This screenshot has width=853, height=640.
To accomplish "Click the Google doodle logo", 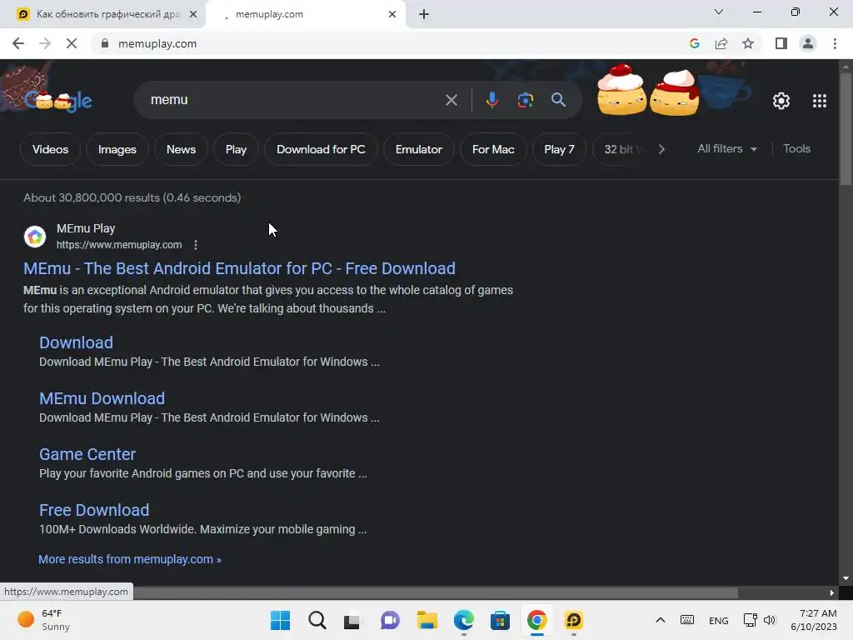I will coord(58,100).
